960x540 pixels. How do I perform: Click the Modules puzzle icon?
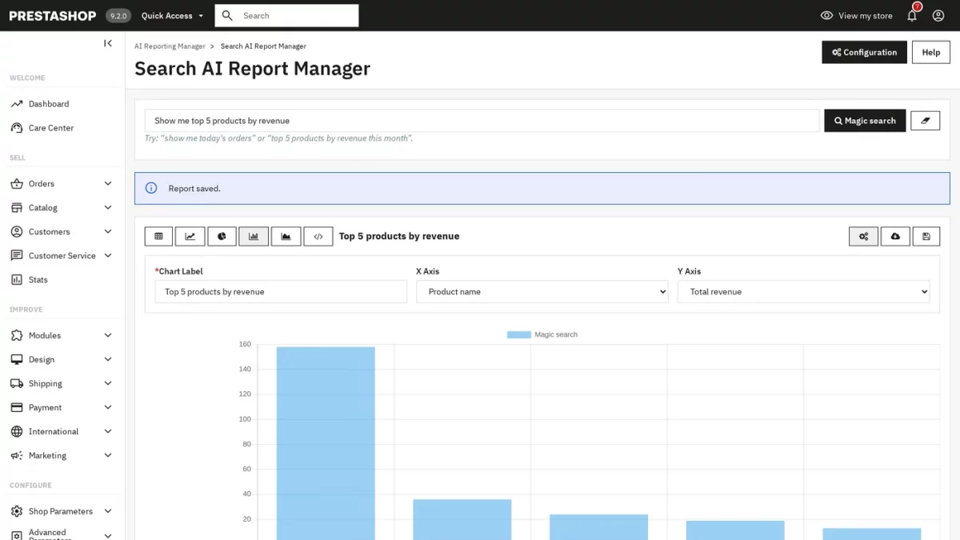16,336
